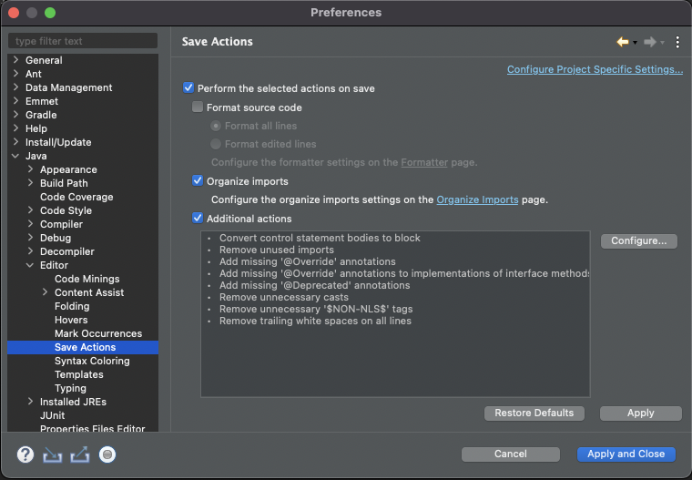Click the Cancel button
The height and width of the screenshot is (480, 692).
[x=510, y=454]
